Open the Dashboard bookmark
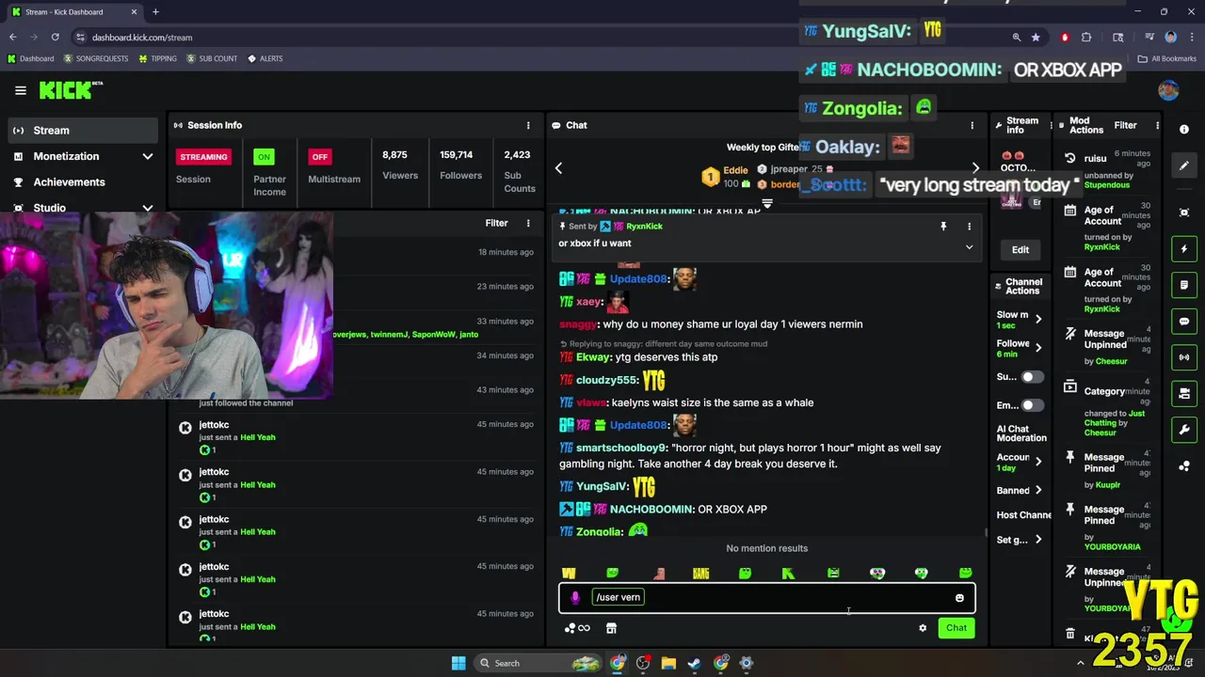The image size is (1205, 677). [30, 58]
